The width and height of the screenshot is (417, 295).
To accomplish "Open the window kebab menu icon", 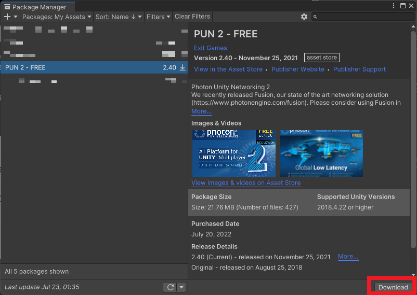I will (394, 6).
